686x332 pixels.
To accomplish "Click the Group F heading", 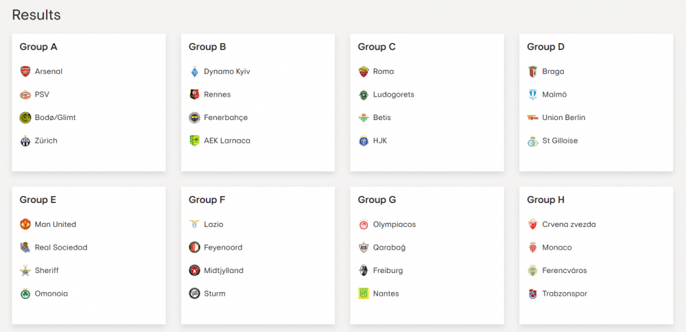I will [x=207, y=200].
